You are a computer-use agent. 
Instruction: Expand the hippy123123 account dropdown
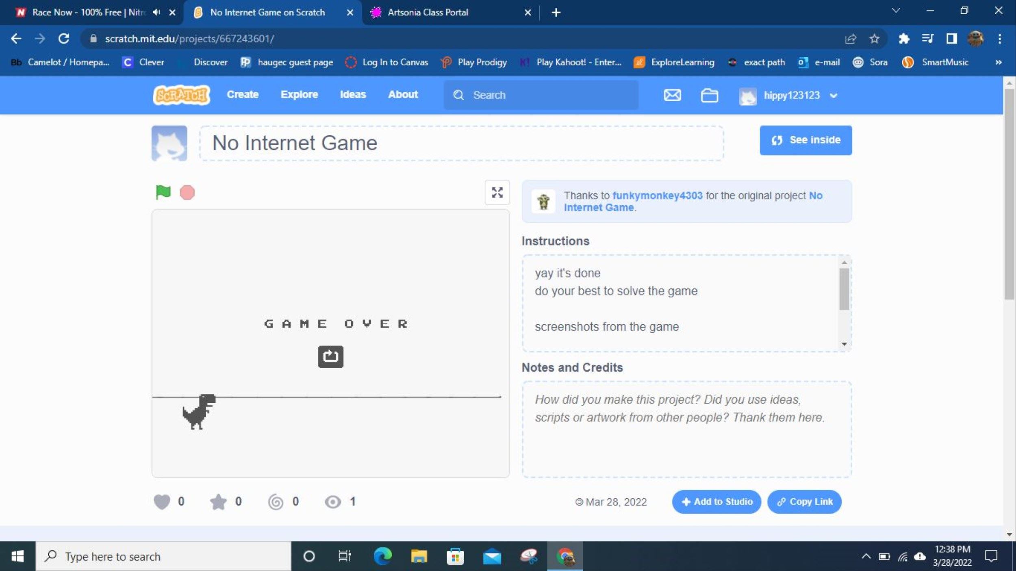tap(834, 96)
